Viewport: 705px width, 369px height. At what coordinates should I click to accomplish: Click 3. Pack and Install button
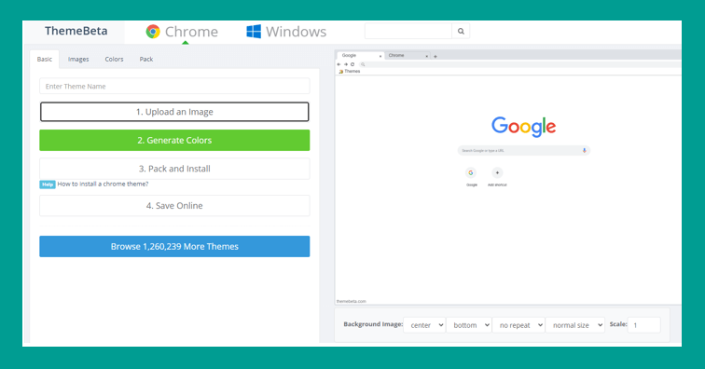click(x=174, y=169)
